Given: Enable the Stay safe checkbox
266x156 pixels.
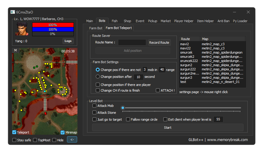Looking at the screenshot, I should tap(14, 140).
